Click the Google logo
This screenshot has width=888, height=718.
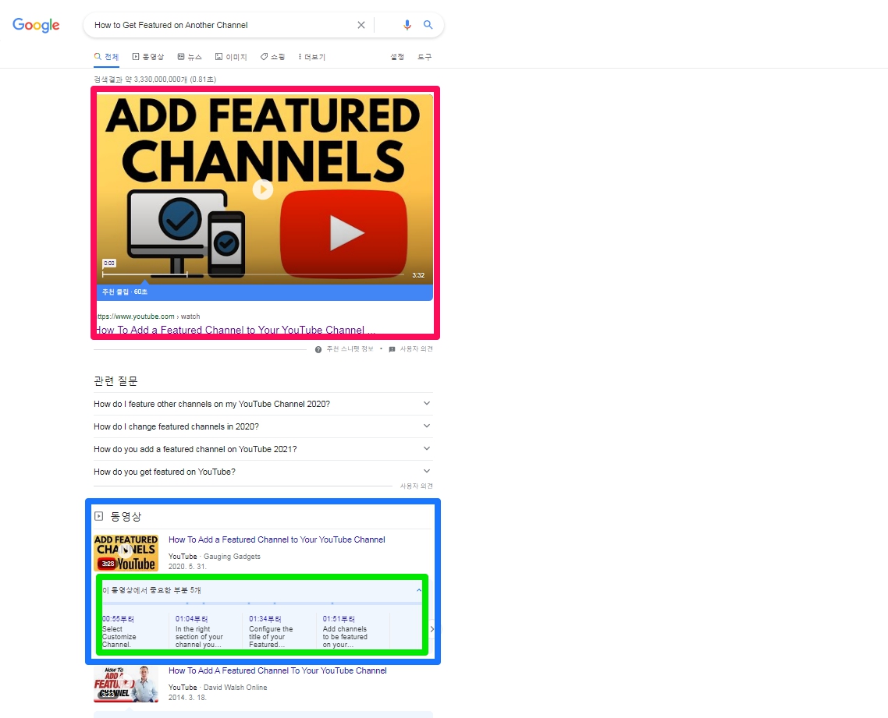click(x=36, y=25)
